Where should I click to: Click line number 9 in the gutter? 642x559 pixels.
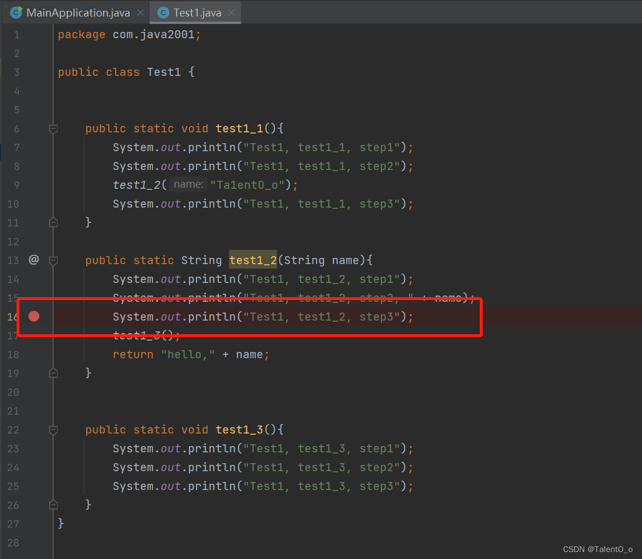coord(17,185)
